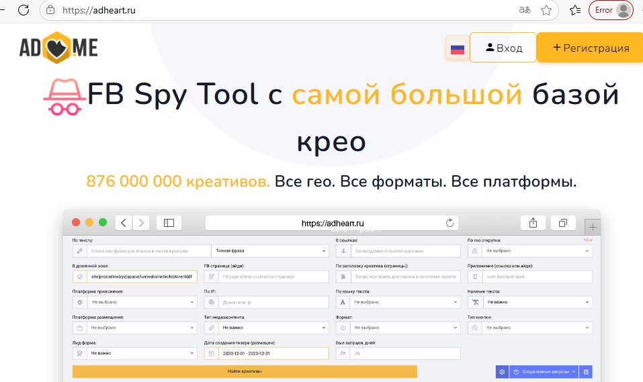The width and height of the screenshot is (643, 382).
Task: Click the calendar icon beside the date range
Action: tap(212, 353)
